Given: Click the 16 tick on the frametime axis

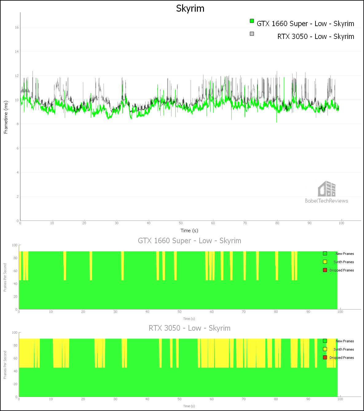Looking at the screenshot, I should (17, 27).
